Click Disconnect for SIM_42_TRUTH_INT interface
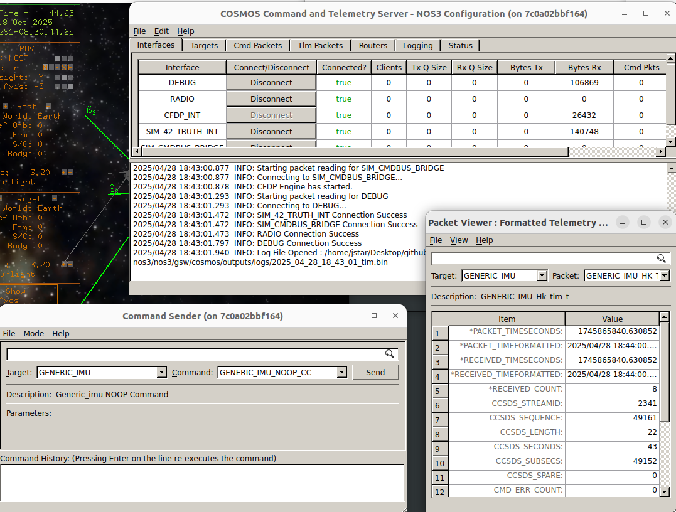The width and height of the screenshot is (676, 512). (x=271, y=131)
